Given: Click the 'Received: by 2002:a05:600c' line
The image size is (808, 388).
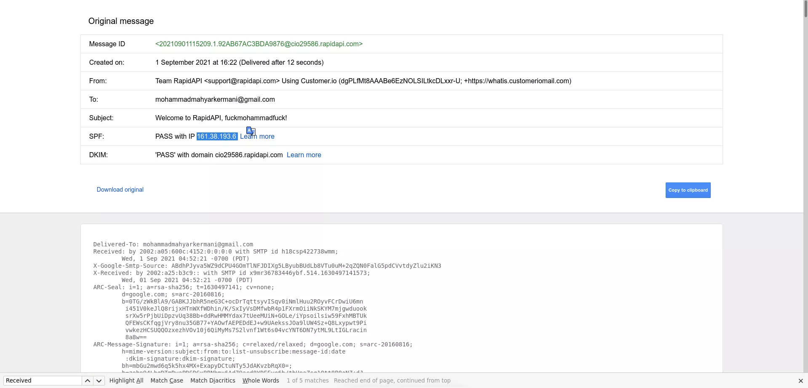Looking at the screenshot, I should pyautogui.click(x=216, y=251).
